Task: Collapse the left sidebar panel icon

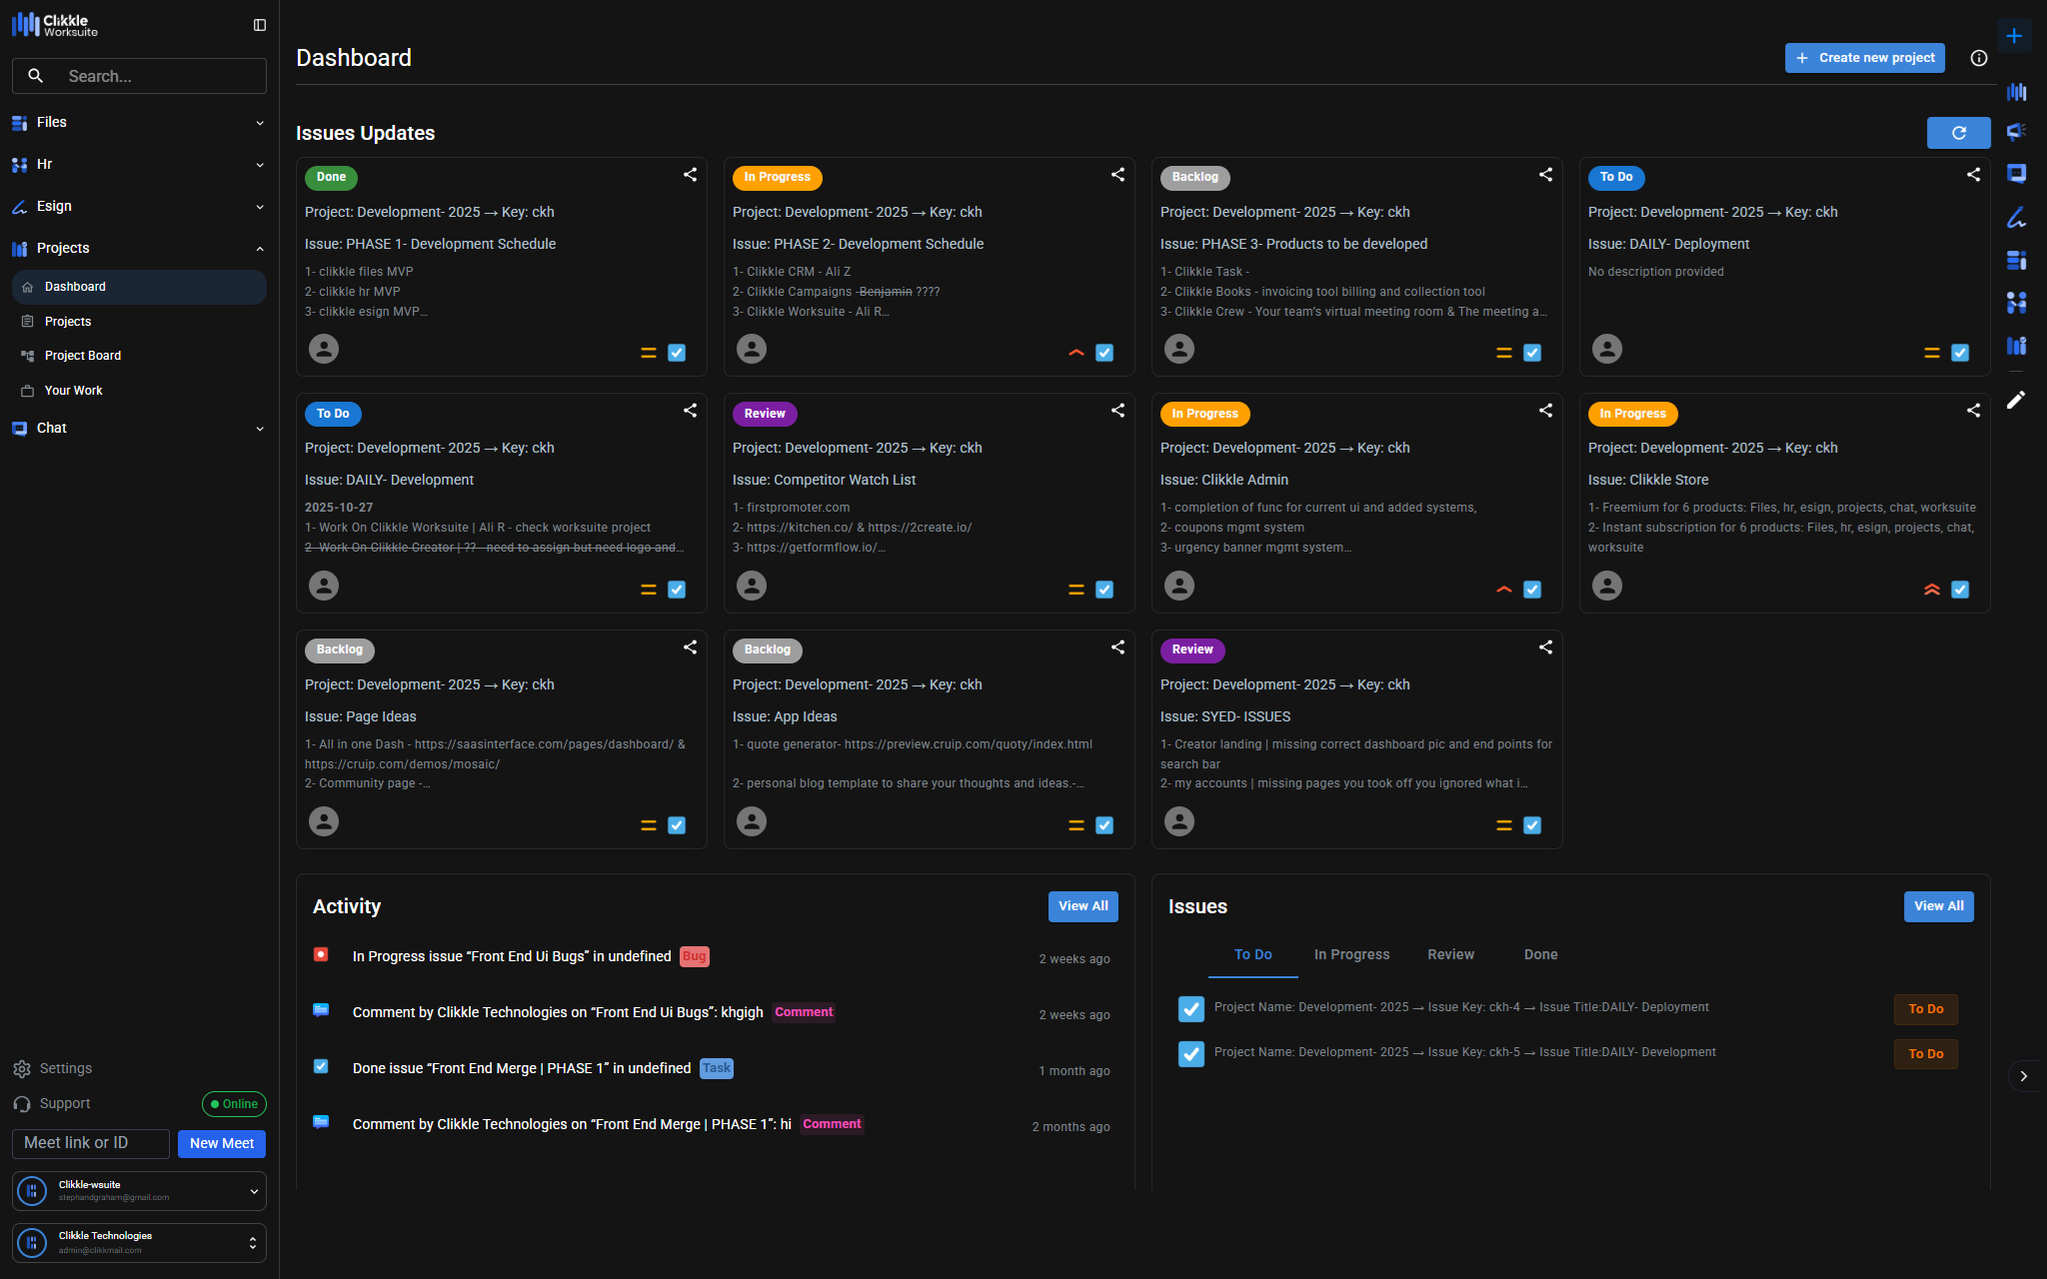Action: (x=260, y=25)
